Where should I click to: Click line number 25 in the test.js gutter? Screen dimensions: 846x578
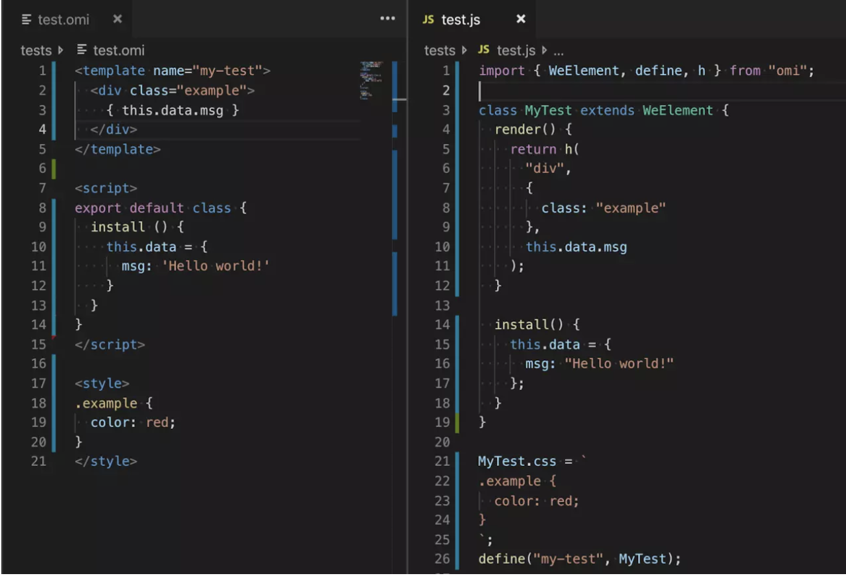tap(442, 539)
